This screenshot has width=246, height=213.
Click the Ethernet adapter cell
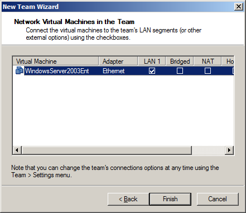tap(114, 71)
